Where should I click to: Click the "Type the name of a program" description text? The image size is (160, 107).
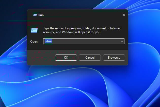[82, 30]
